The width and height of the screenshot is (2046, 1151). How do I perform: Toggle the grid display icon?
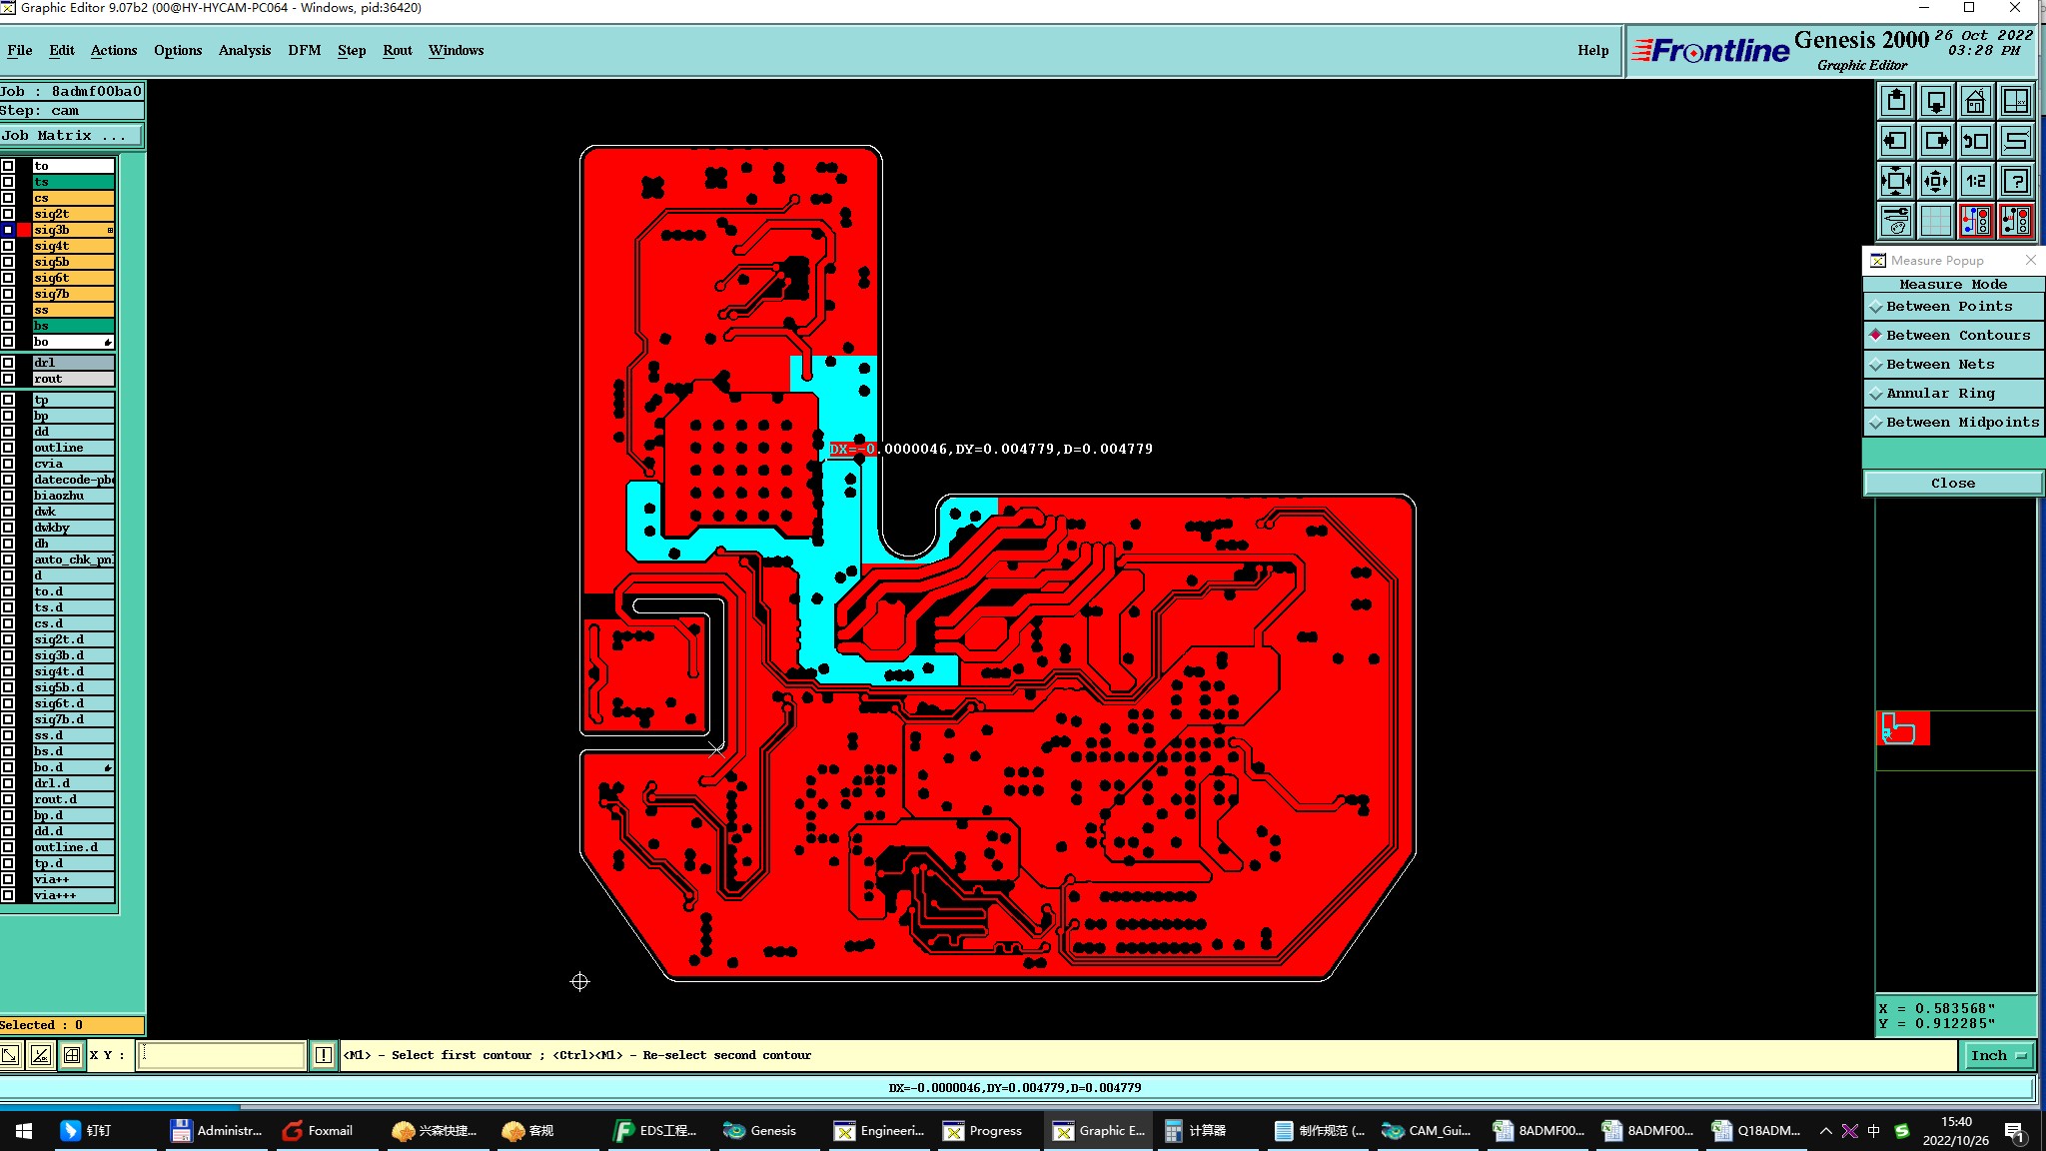click(x=1936, y=221)
